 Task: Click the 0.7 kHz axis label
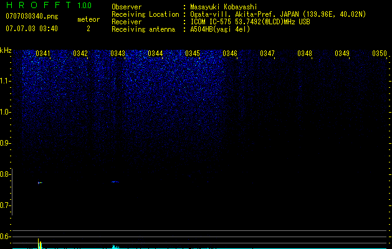[x=4, y=205]
